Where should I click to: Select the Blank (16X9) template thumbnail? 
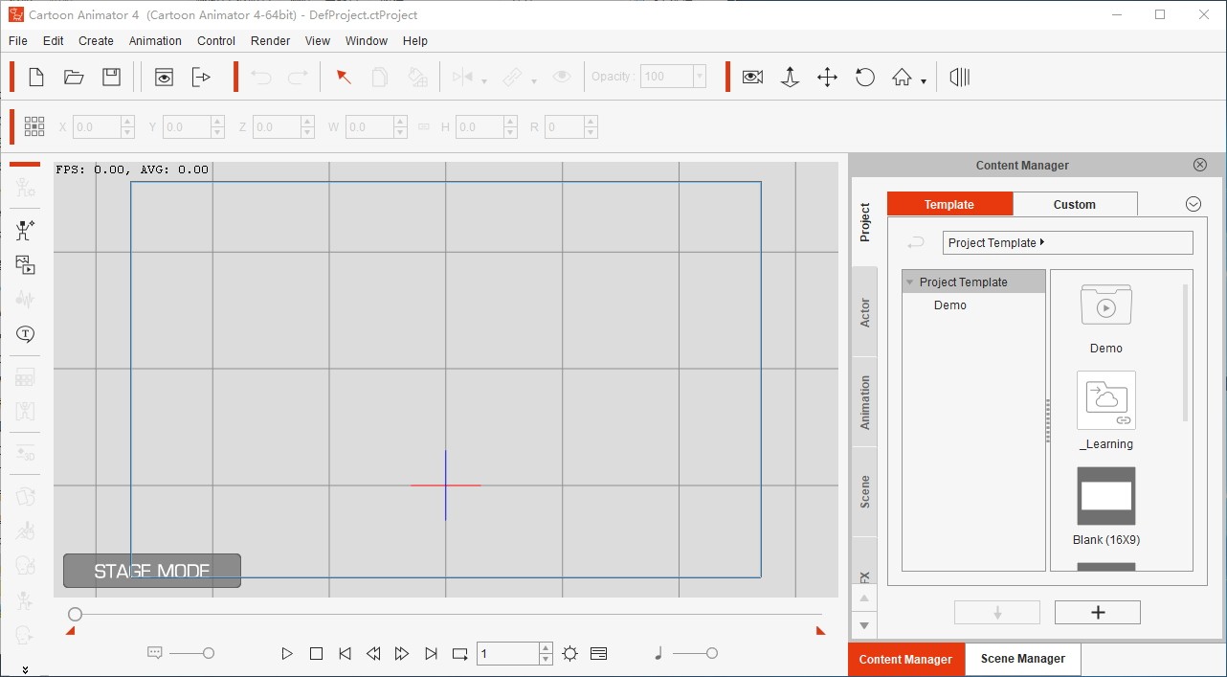tap(1105, 496)
